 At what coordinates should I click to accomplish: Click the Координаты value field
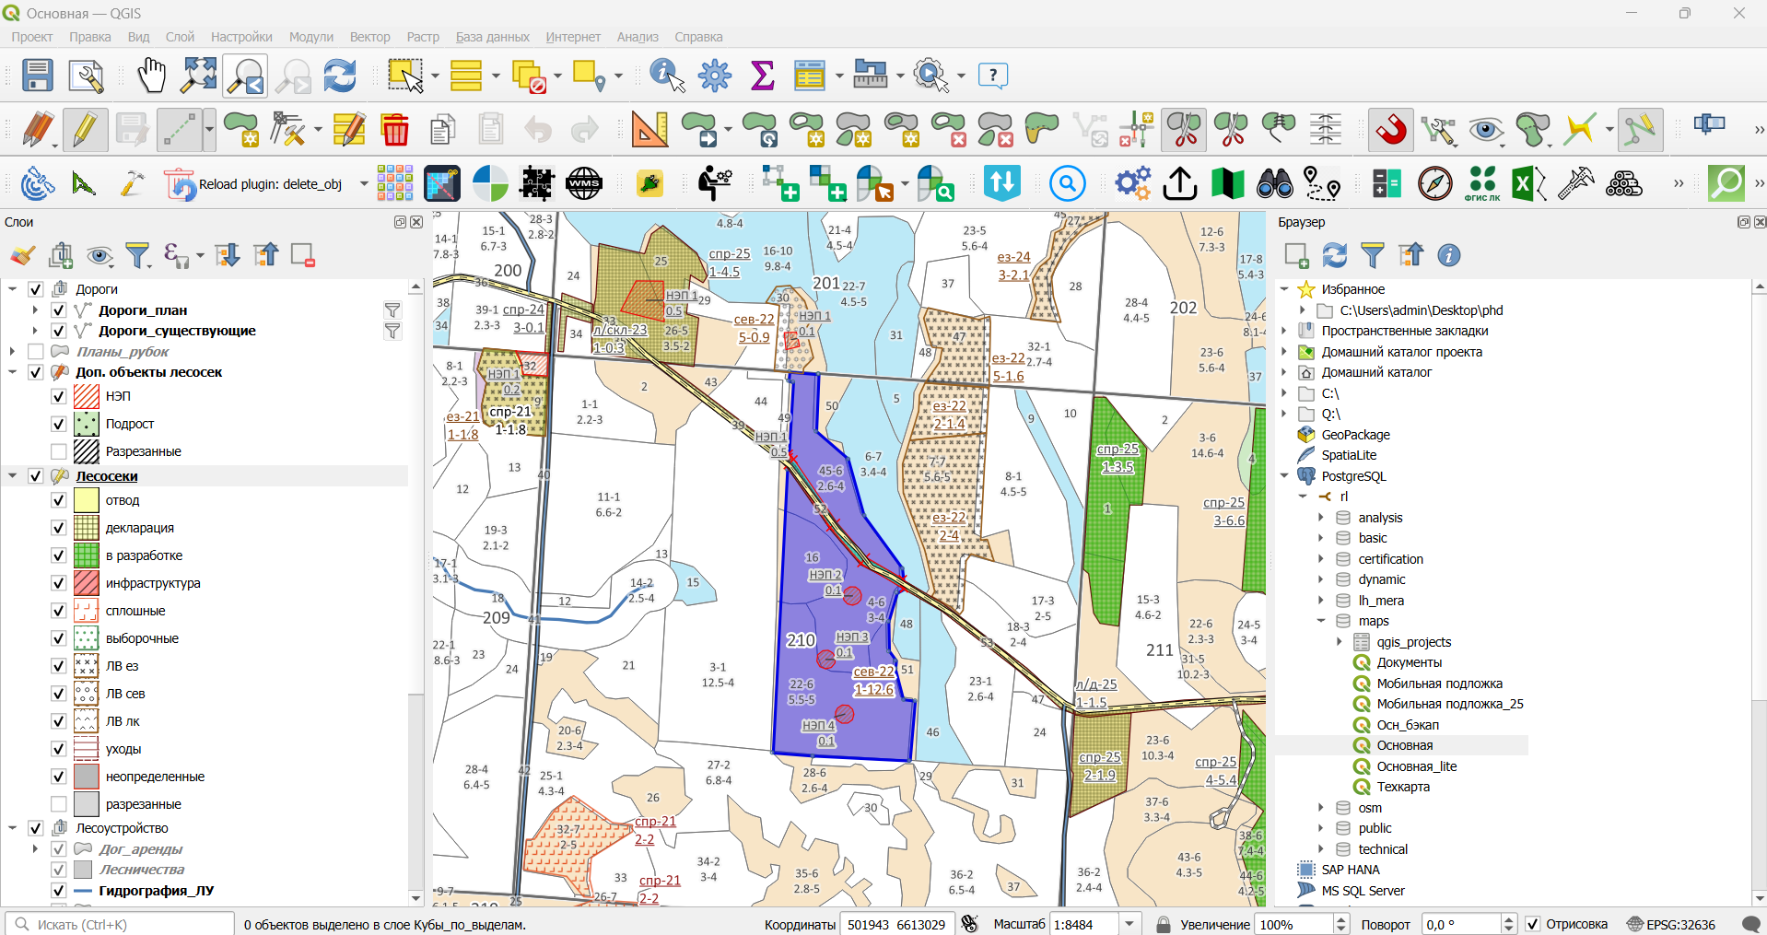pos(896,924)
